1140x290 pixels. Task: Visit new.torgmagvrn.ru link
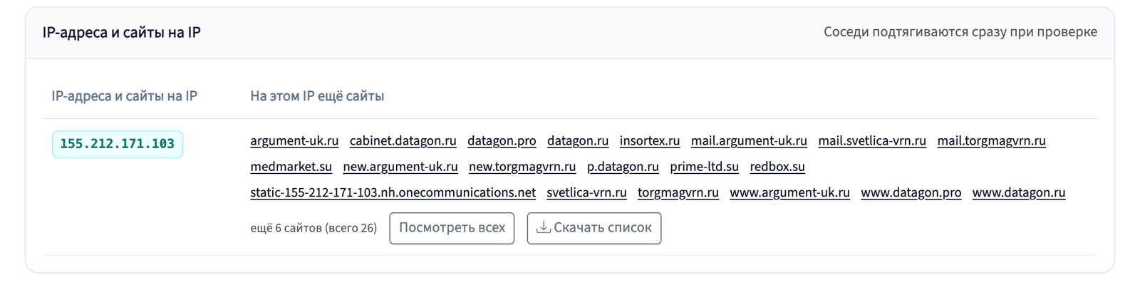[522, 167]
